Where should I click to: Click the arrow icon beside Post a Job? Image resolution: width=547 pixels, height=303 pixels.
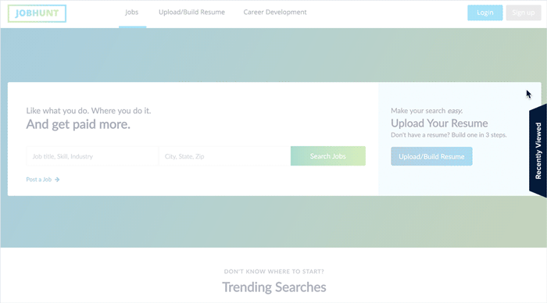[57, 180]
